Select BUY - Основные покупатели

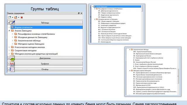tap(107, 29)
